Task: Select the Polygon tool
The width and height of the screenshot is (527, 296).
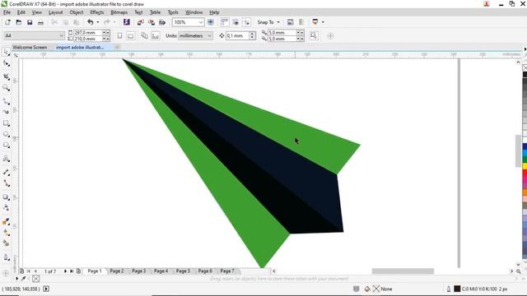Action: 6,146
